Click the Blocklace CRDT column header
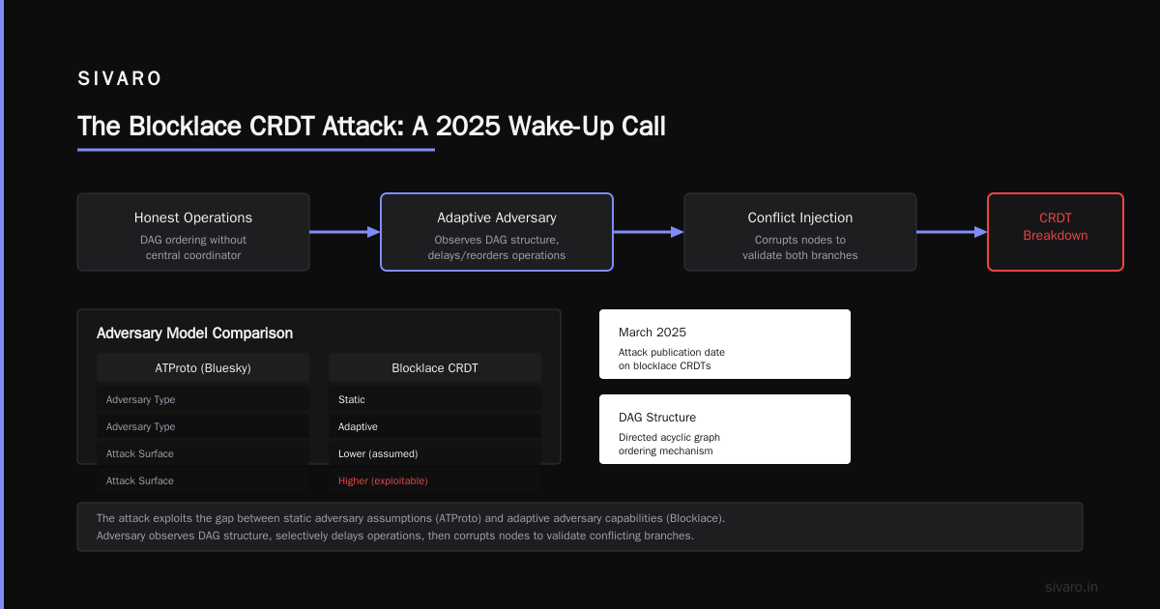The height and width of the screenshot is (609, 1160). [x=435, y=367]
